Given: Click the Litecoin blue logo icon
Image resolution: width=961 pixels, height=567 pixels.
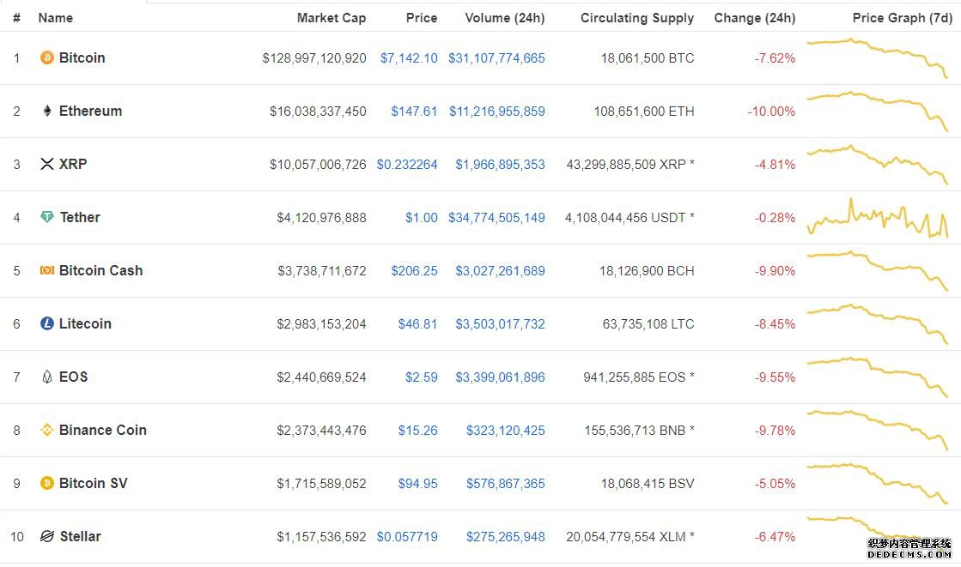Looking at the screenshot, I should [x=47, y=324].
